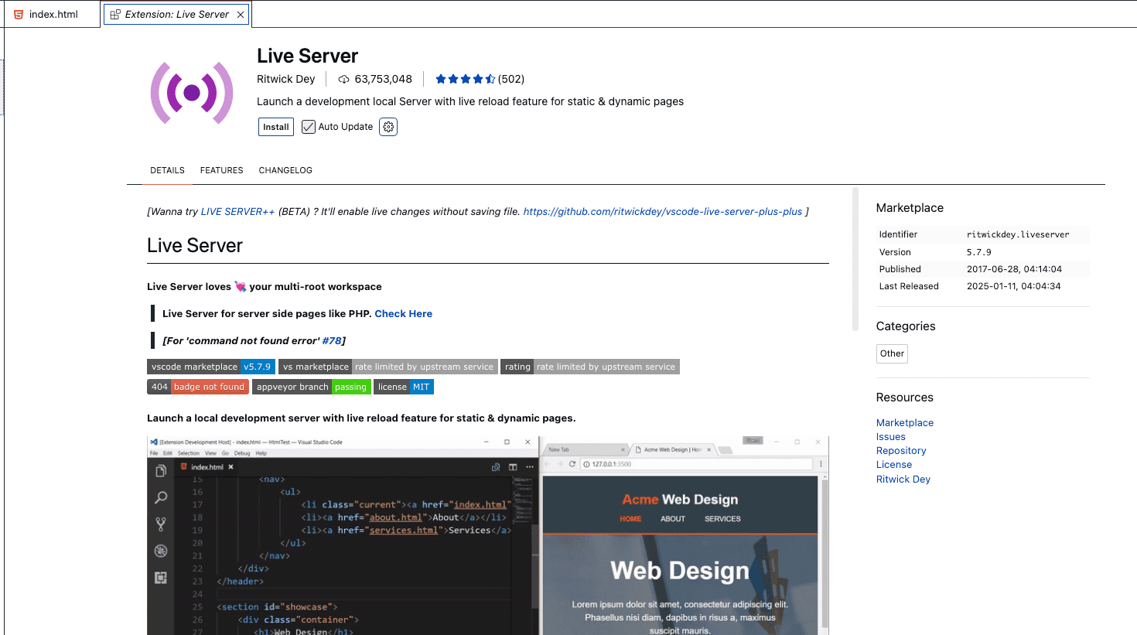Click the version value 5.7.9
The image size is (1137, 635).
tap(978, 252)
